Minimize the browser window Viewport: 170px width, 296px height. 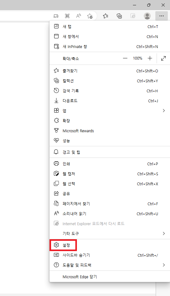pyautogui.click(x=135, y=5)
